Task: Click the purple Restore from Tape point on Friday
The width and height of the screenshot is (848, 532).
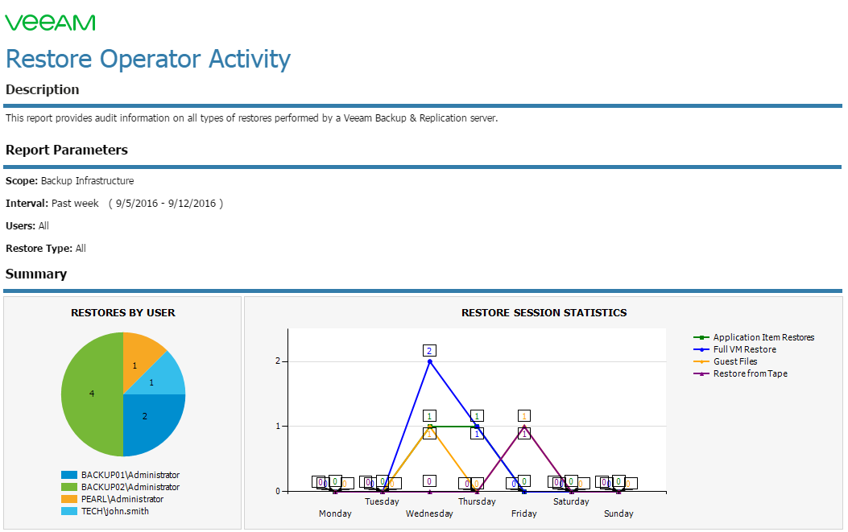Action: coord(524,427)
